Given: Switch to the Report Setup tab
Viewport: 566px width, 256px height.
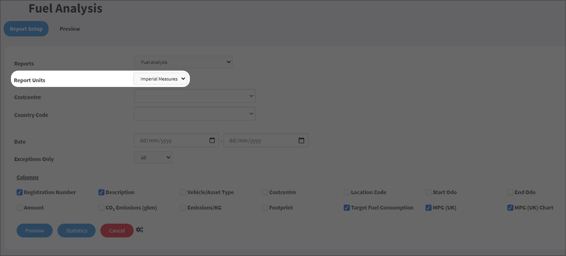Looking at the screenshot, I should (26, 29).
